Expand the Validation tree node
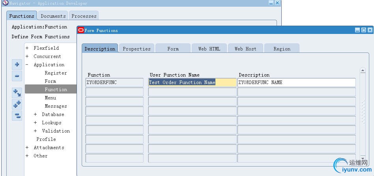The width and height of the screenshot is (374, 176). tap(35, 131)
